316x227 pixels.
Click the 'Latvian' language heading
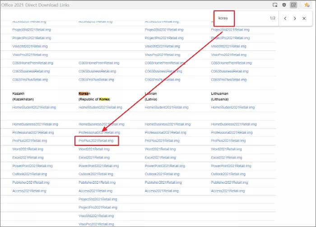(151, 94)
